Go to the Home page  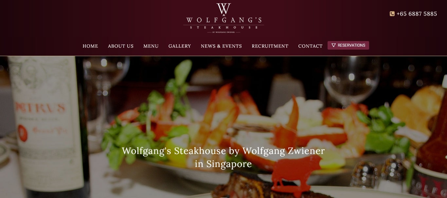pos(90,46)
